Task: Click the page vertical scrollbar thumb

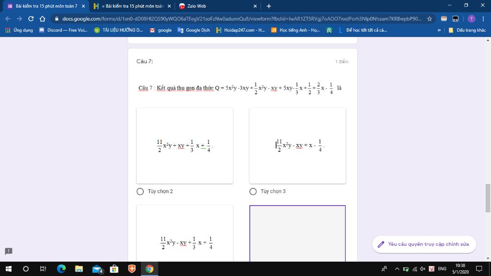Action: click(488, 198)
